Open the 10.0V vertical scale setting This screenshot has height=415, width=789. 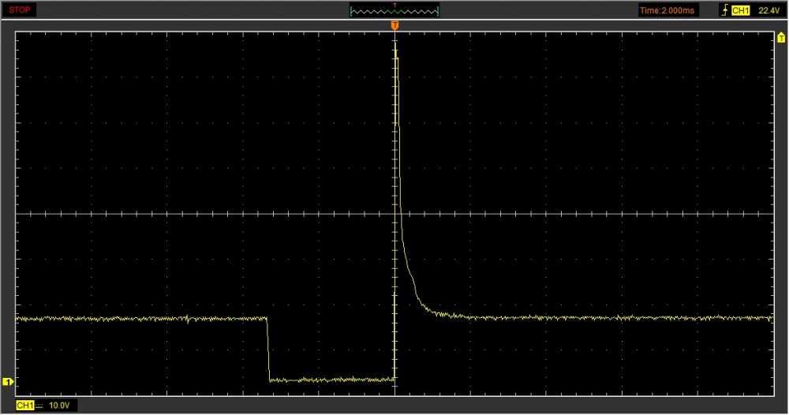60,406
